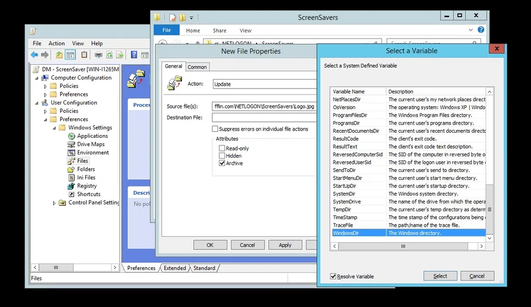
Task: Collapse the Windows Settings node
Action: pyautogui.click(x=54, y=128)
